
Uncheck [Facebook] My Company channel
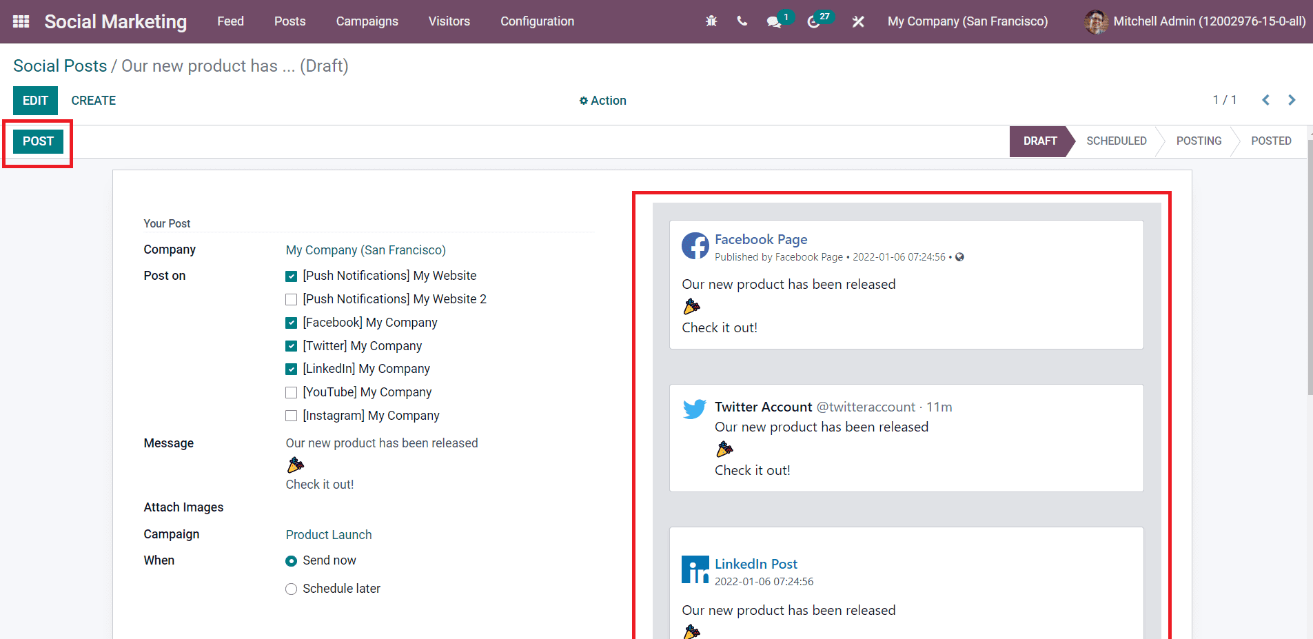coord(291,323)
